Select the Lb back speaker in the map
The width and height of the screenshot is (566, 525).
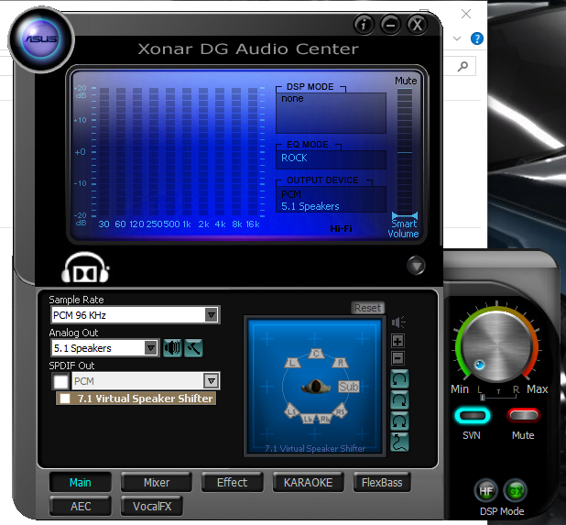click(x=308, y=419)
